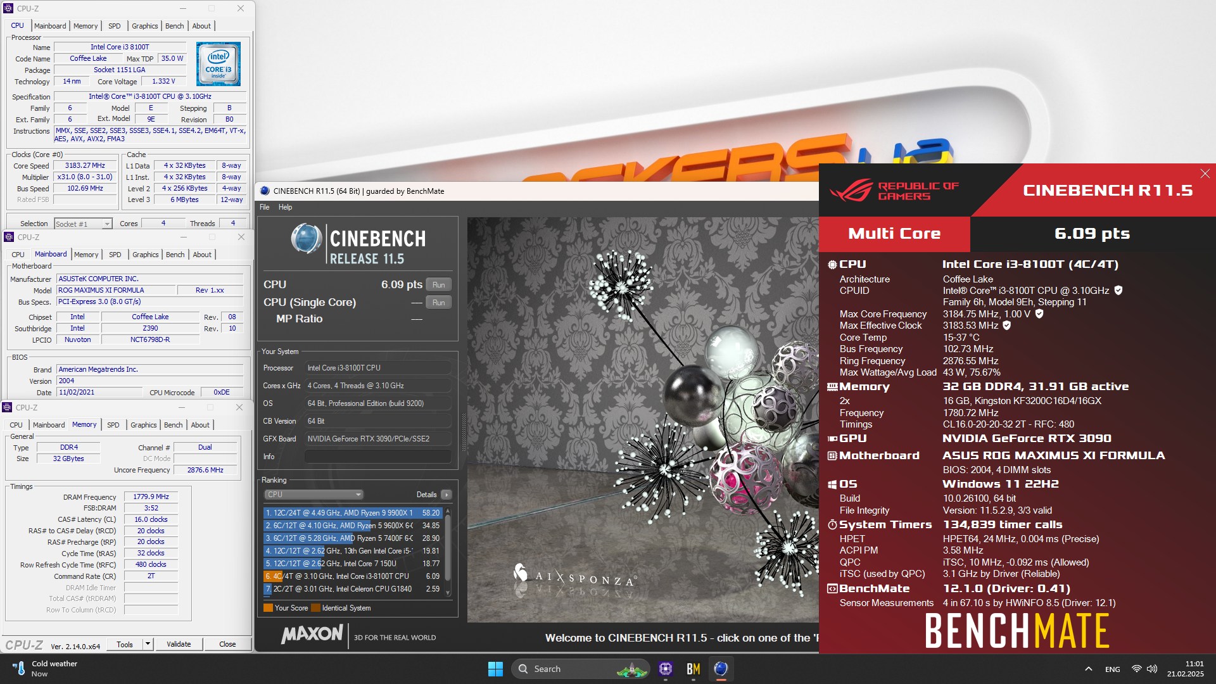Click the Close button in CPU-Z
The width and height of the screenshot is (1216, 684).
click(227, 644)
